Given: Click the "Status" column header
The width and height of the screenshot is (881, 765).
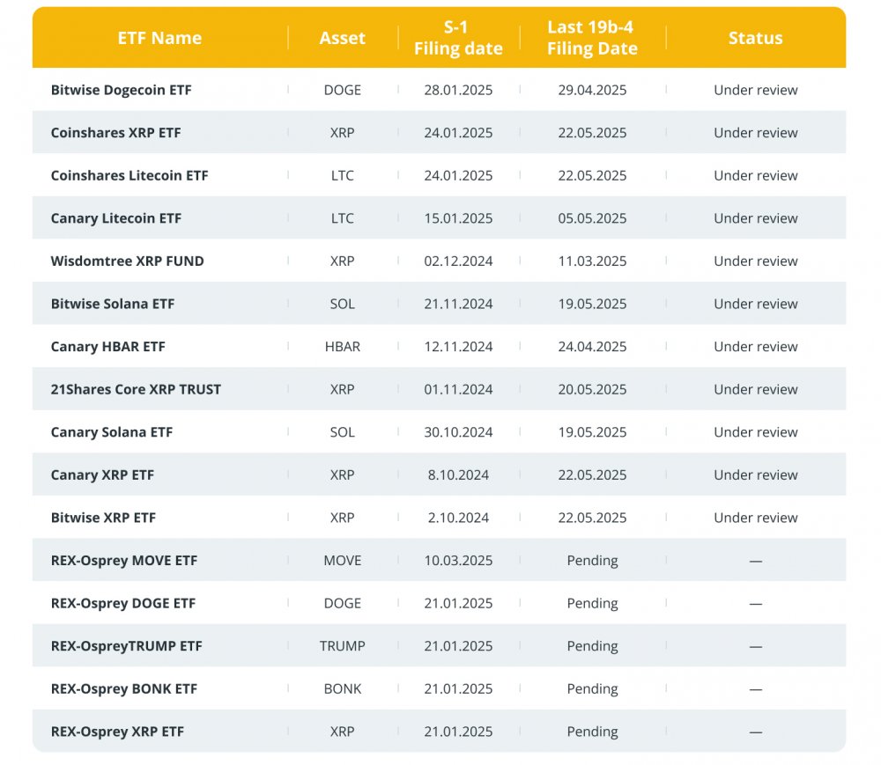Looking at the screenshot, I should click(x=755, y=38).
